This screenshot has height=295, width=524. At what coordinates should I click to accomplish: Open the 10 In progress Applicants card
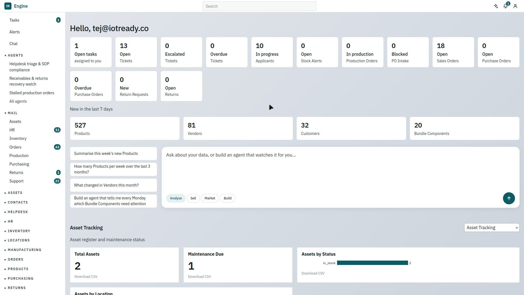(x=272, y=52)
